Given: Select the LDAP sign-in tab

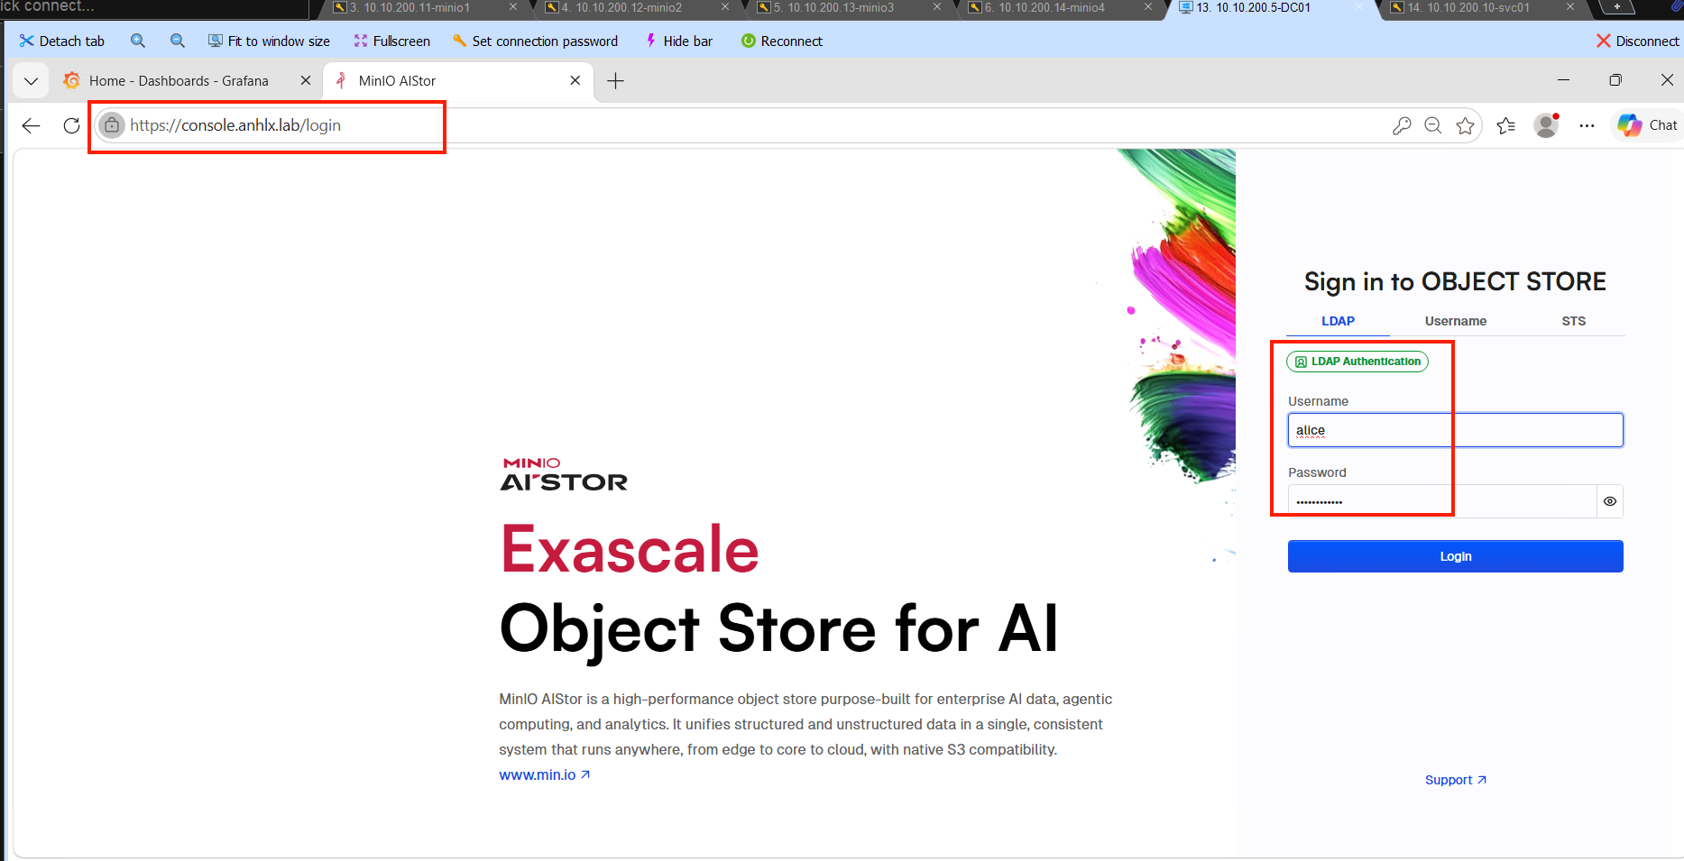Looking at the screenshot, I should tap(1339, 321).
